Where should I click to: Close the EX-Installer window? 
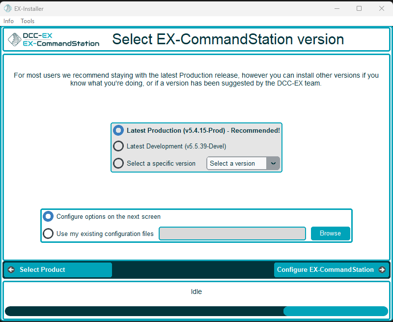[382, 8]
